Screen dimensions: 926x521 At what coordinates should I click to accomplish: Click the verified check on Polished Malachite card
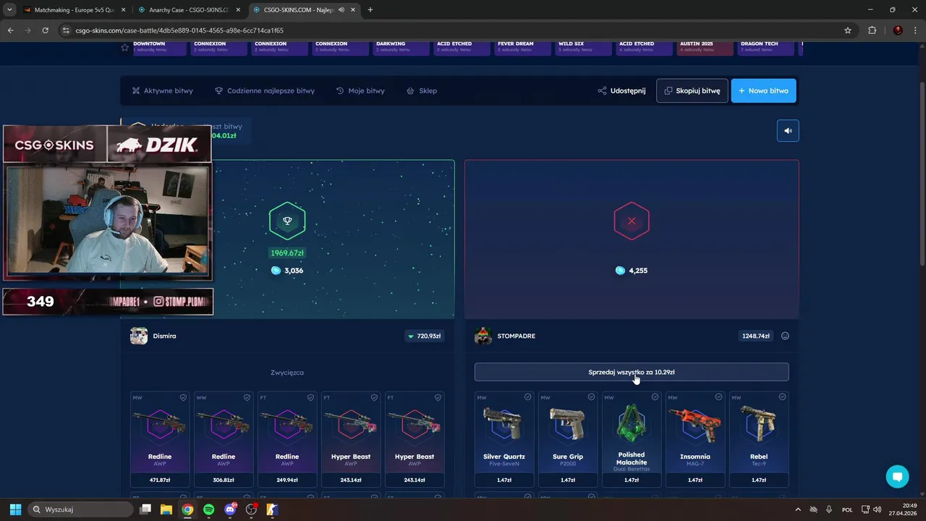coord(655,397)
